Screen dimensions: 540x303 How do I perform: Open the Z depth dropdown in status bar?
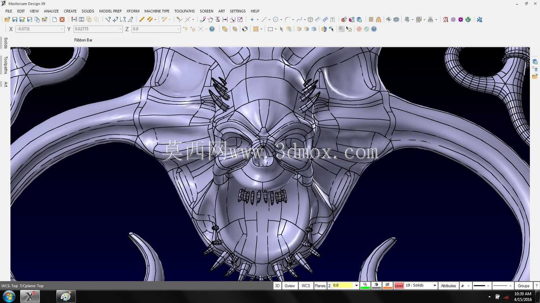[x=356, y=285]
